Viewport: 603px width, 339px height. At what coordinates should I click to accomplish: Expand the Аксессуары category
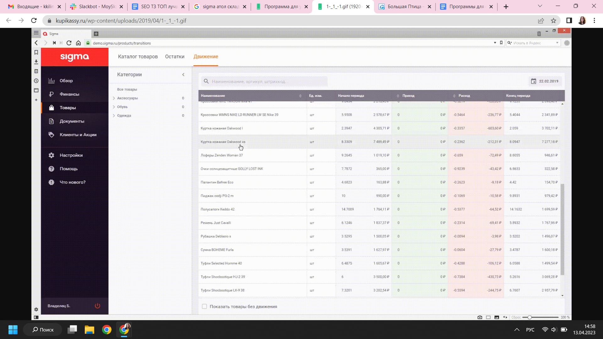tap(114, 98)
